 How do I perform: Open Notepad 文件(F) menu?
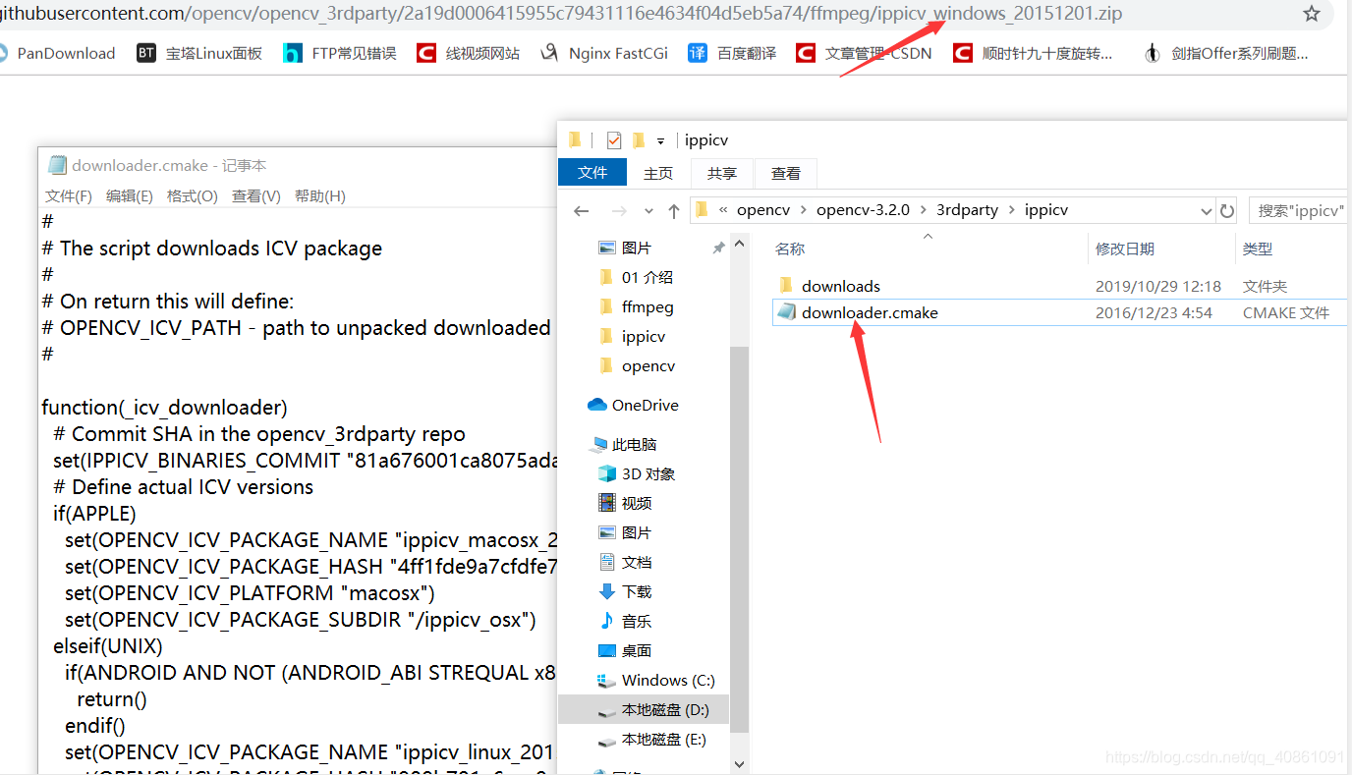pyautogui.click(x=69, y=195)
